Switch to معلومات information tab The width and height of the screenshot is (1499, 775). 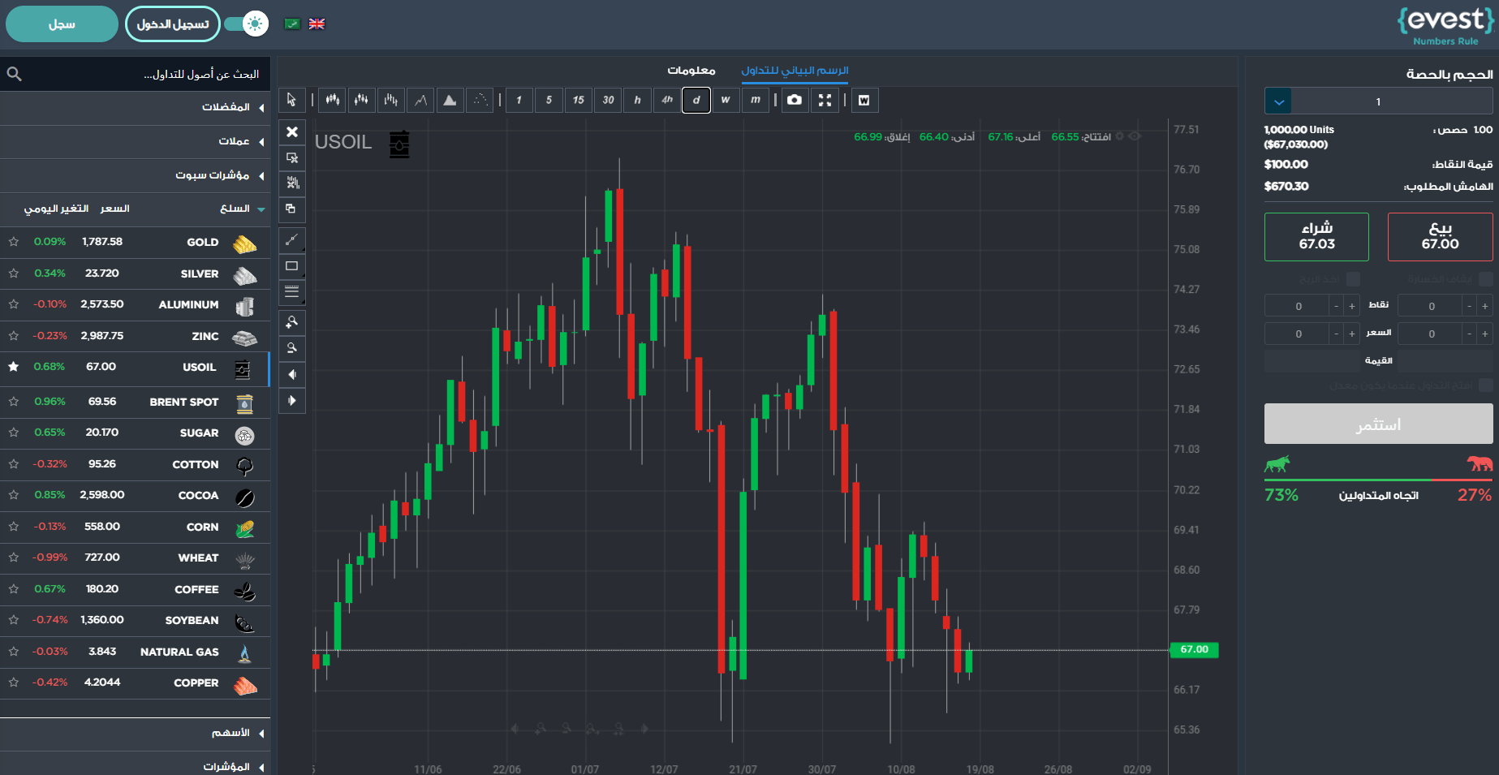[x=691, y=71]
